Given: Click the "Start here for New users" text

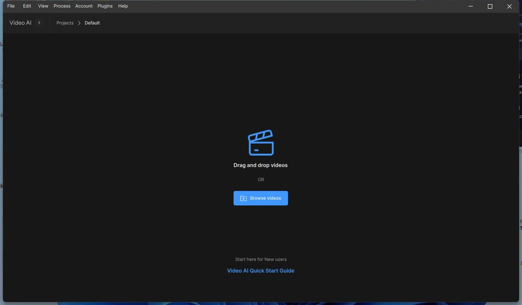Looking at the screenshot, I should click(x=261, y=259).
